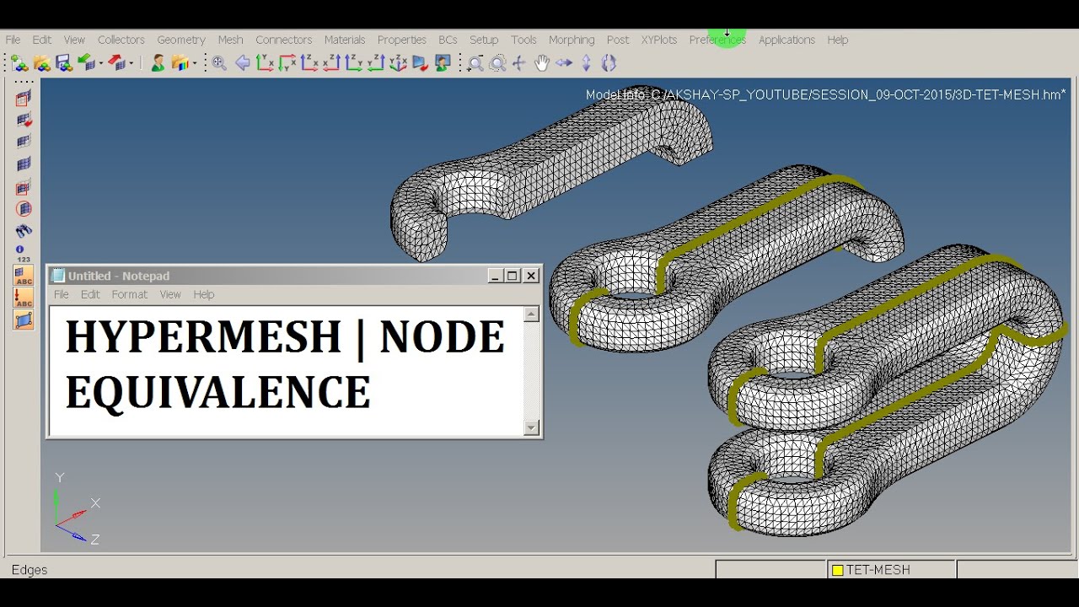
Task: Open the Preferences menu
Action: [717, 40]
